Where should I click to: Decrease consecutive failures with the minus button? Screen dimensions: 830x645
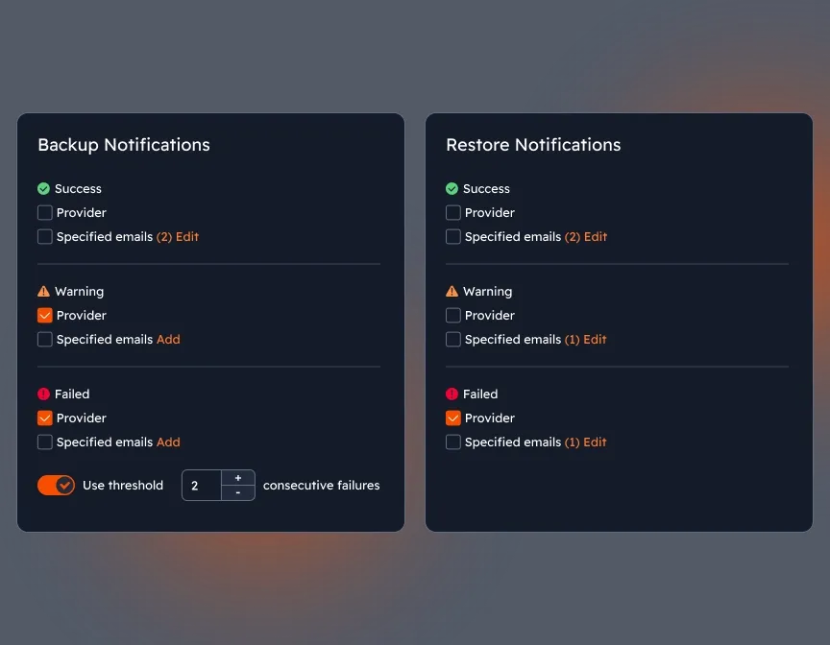[237, 492]
